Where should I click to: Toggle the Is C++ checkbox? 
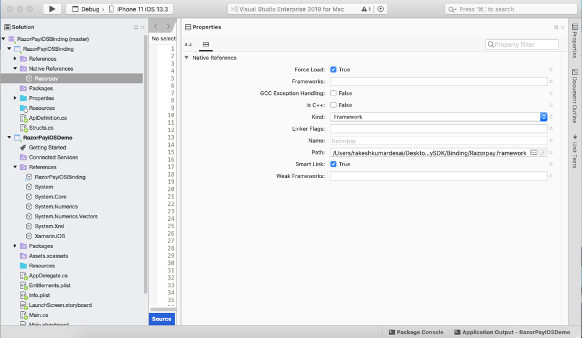(x=333, y=105)
